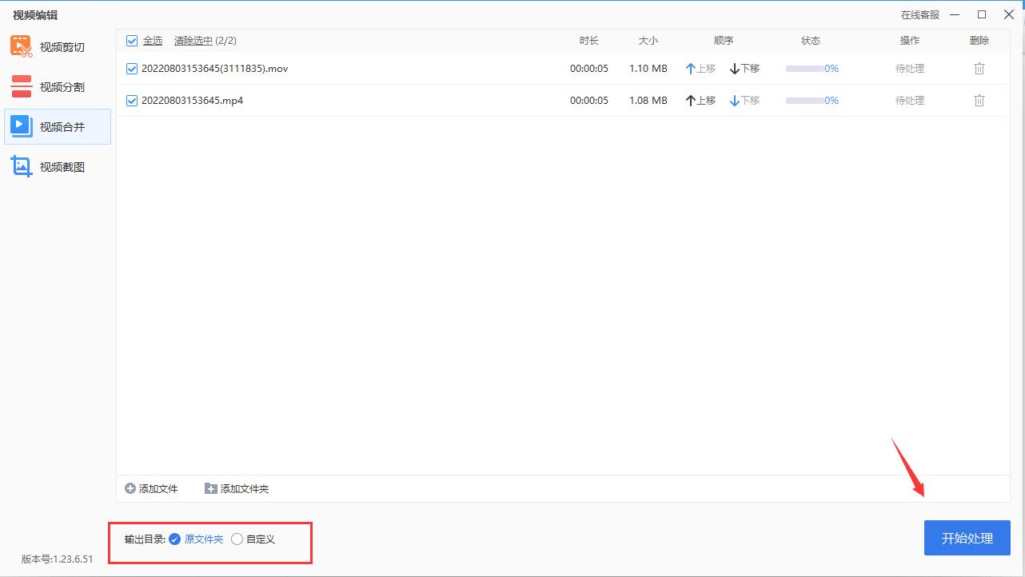The height and width of the screenshot is (577, 1025).
Task: Toggle the 全选 select all checkbox
Action: pos(132,41)
